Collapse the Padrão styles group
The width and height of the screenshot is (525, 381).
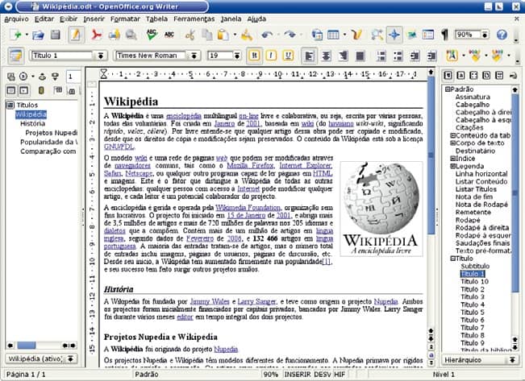[447, 89]
